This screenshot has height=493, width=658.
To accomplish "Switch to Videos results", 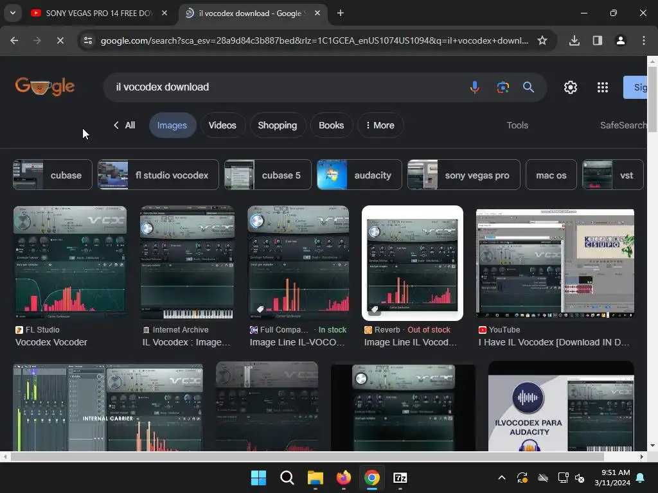I will pos(222,125).
